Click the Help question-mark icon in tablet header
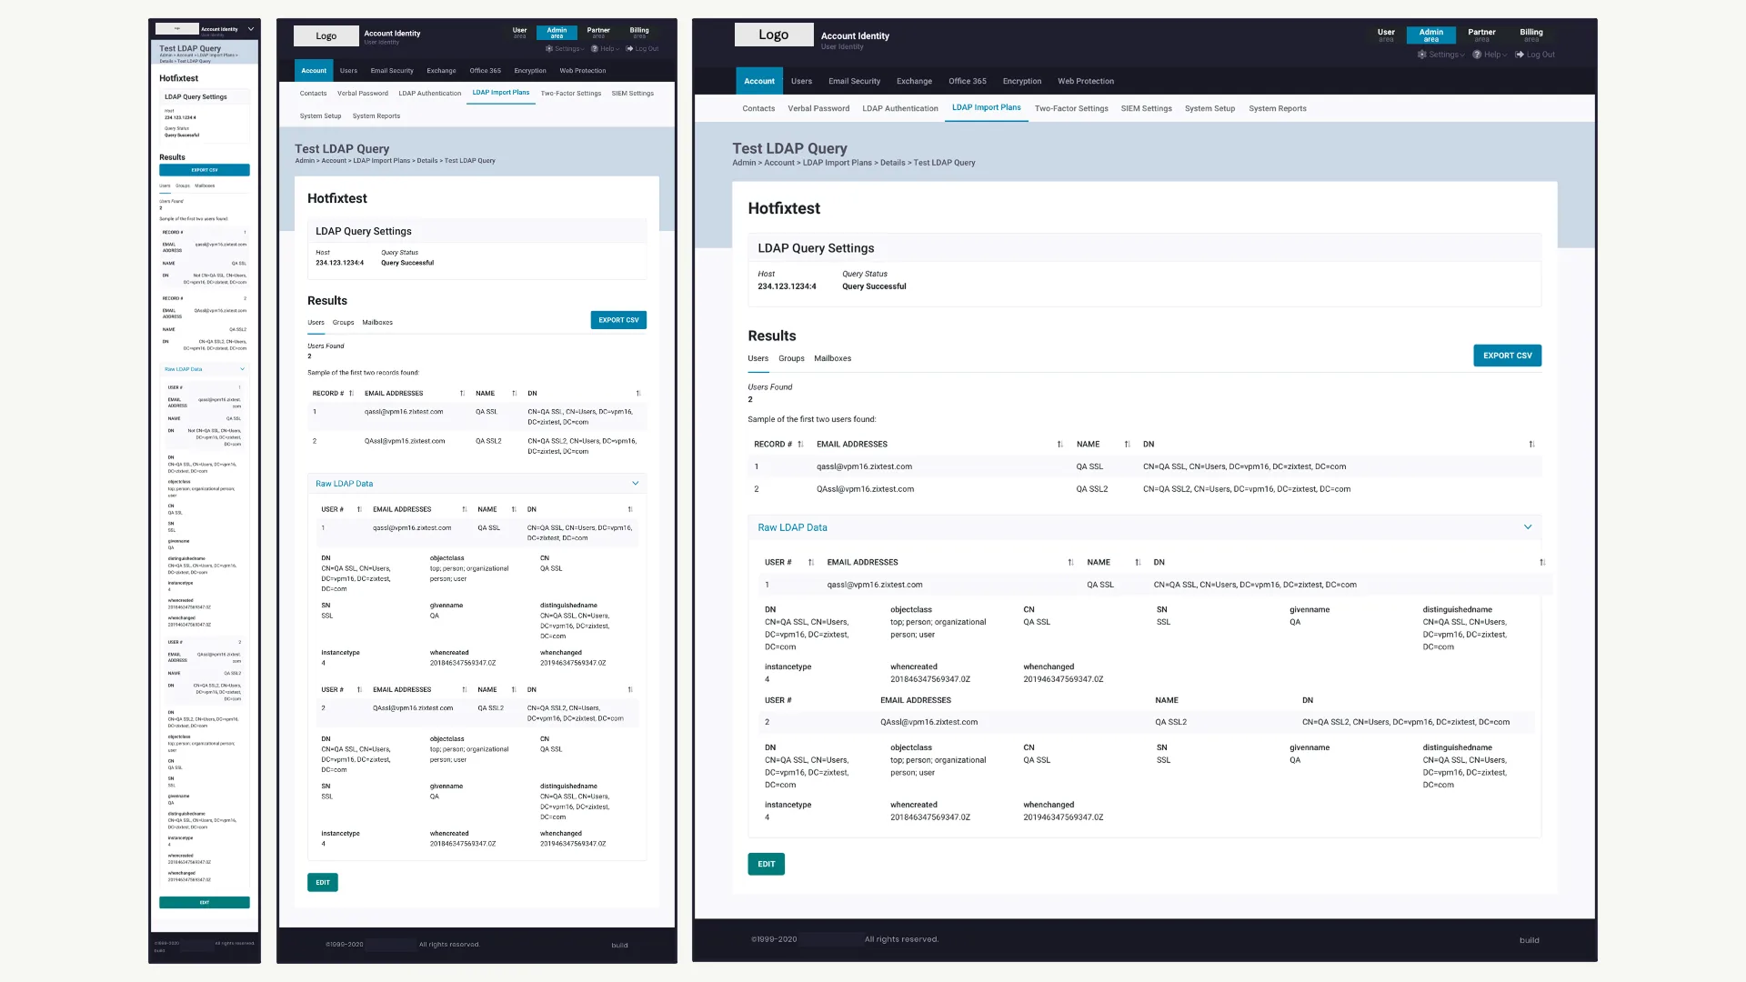 point(595,49)
